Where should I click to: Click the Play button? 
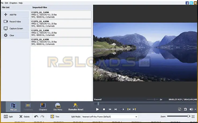pos(97,109)
